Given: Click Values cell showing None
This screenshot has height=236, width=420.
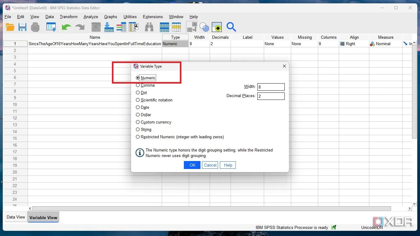Looking at the screenshot, I should [277, 44].
